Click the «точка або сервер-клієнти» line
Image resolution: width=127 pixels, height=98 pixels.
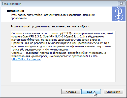[x=40, y=50]
